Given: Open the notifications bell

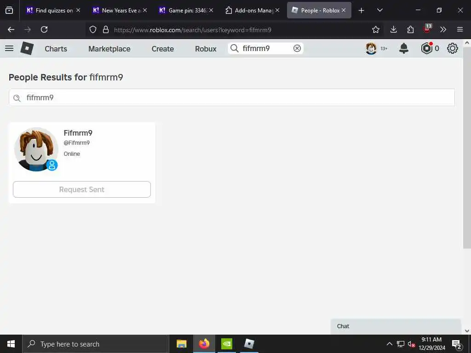Looking at the screenshot, I should pyautogui.click(x=404, y=48).
